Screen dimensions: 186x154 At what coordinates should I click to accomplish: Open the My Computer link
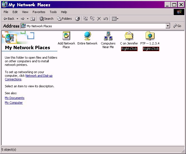(14, 103)
